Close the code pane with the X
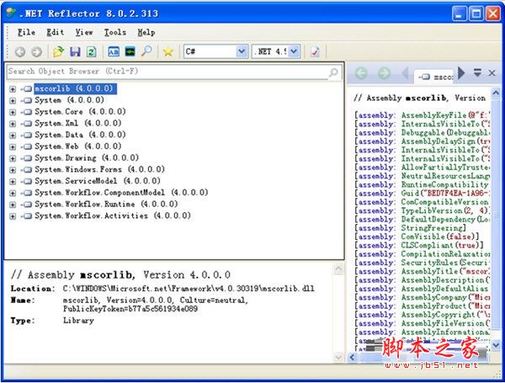505x383 pixels. coord(492,73)
